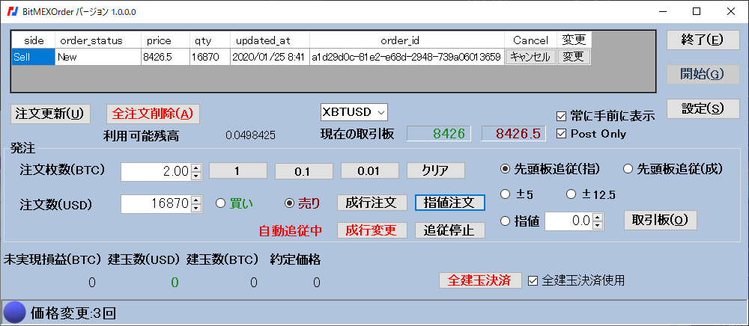
Task: Click 変更 button in the Sell order row
Action: pyautogui.click(x=574, y=57)
